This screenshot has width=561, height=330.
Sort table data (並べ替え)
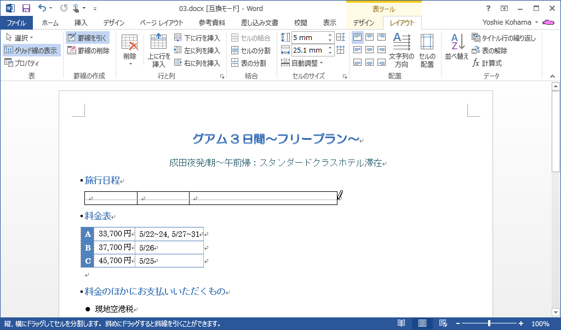pos(456,47)
